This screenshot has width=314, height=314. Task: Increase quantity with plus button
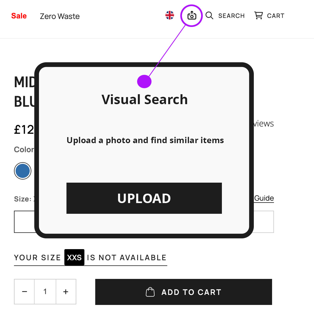click(66, 291)
